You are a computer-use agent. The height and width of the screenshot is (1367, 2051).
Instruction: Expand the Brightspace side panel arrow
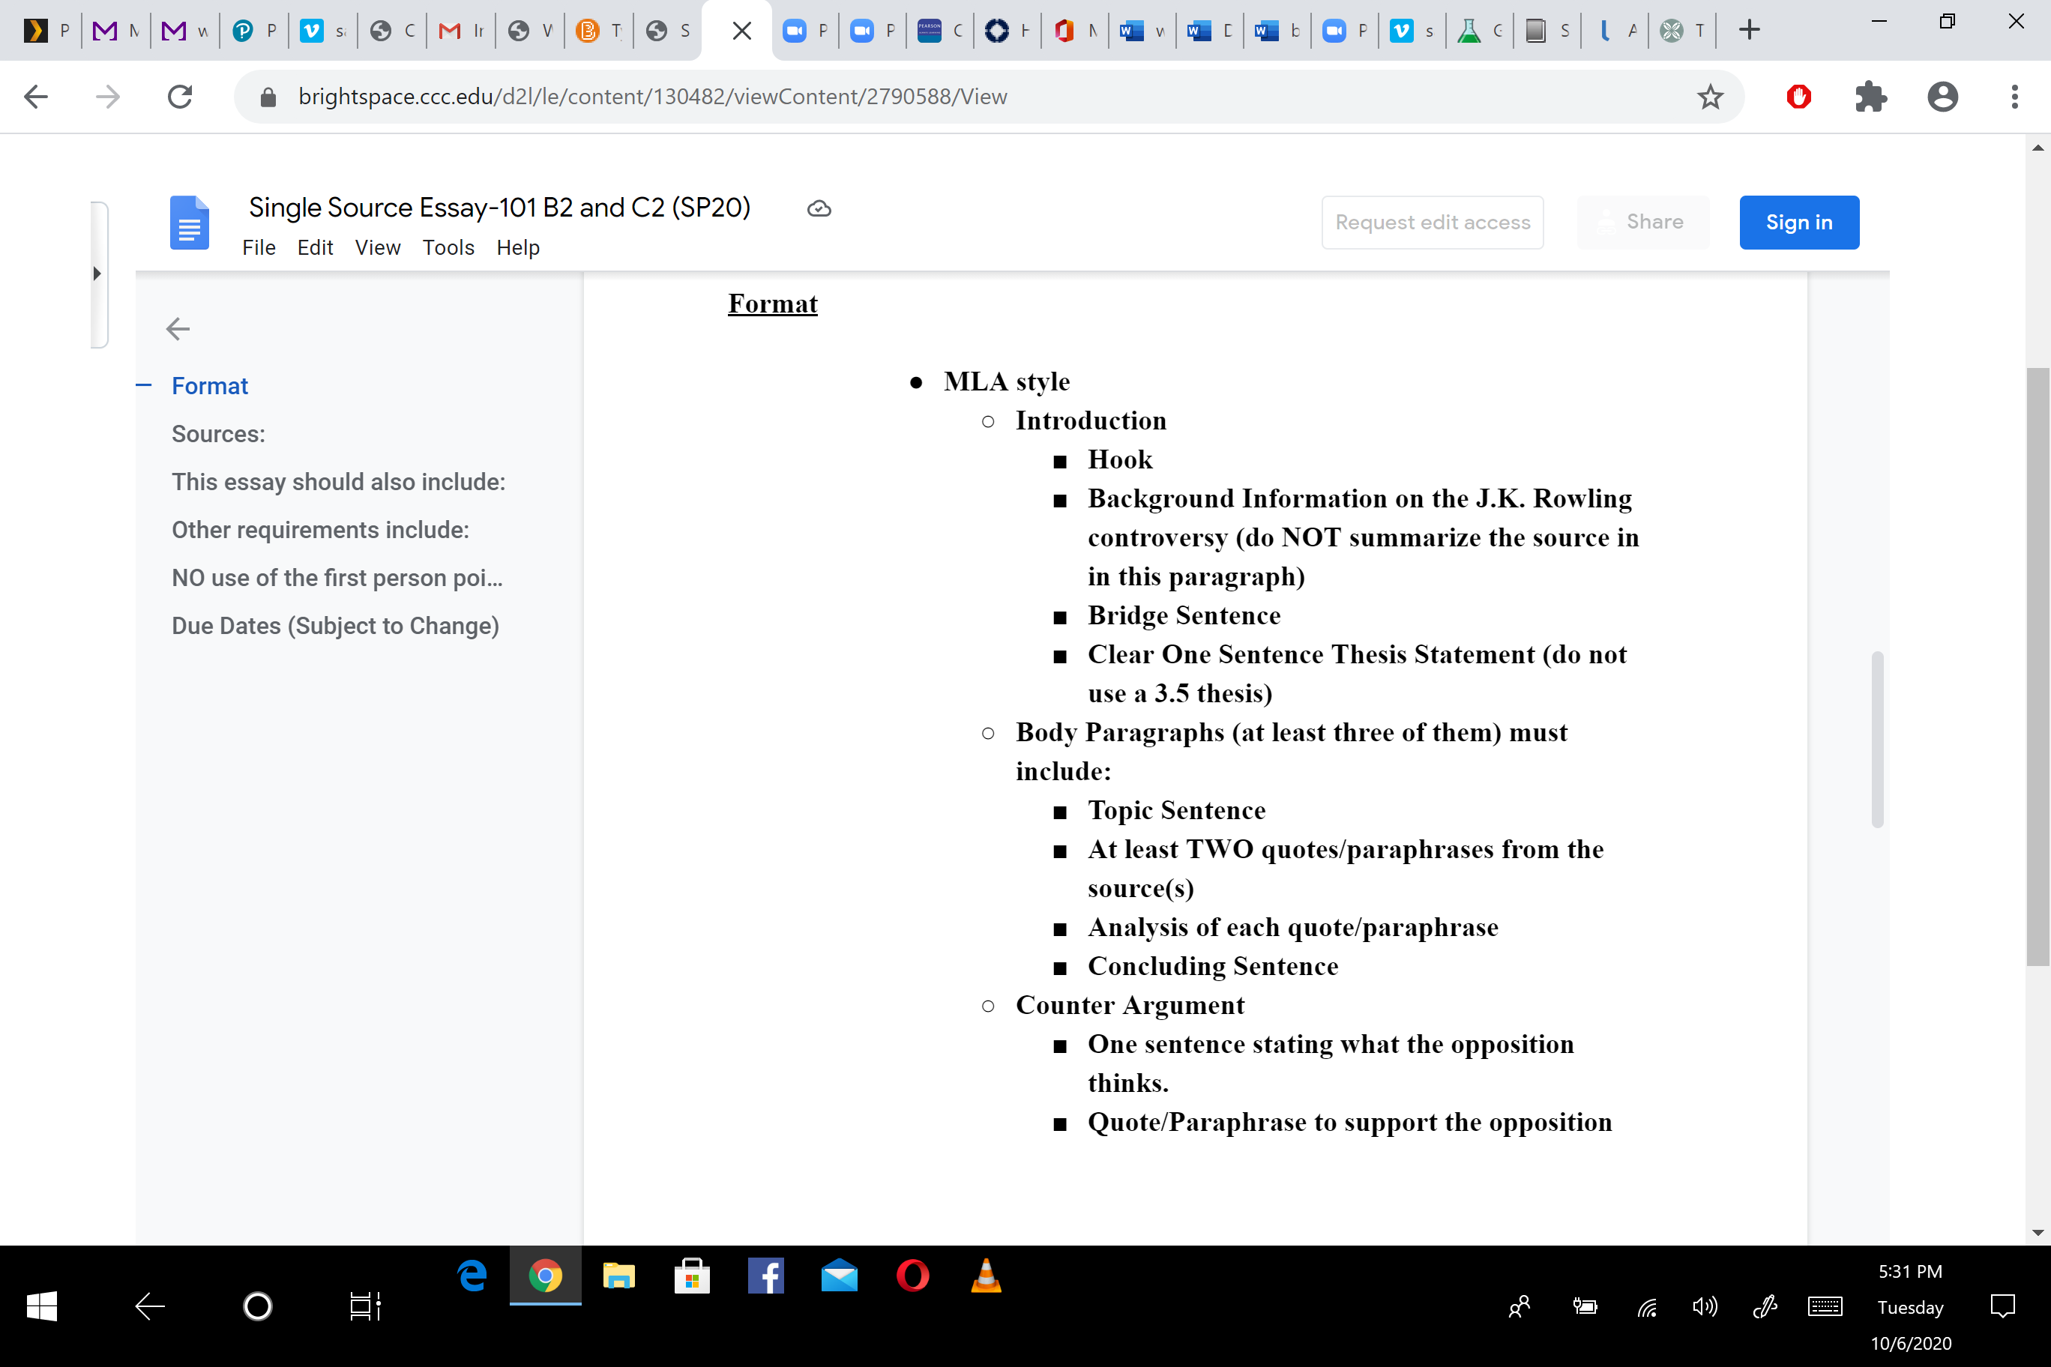97,274
